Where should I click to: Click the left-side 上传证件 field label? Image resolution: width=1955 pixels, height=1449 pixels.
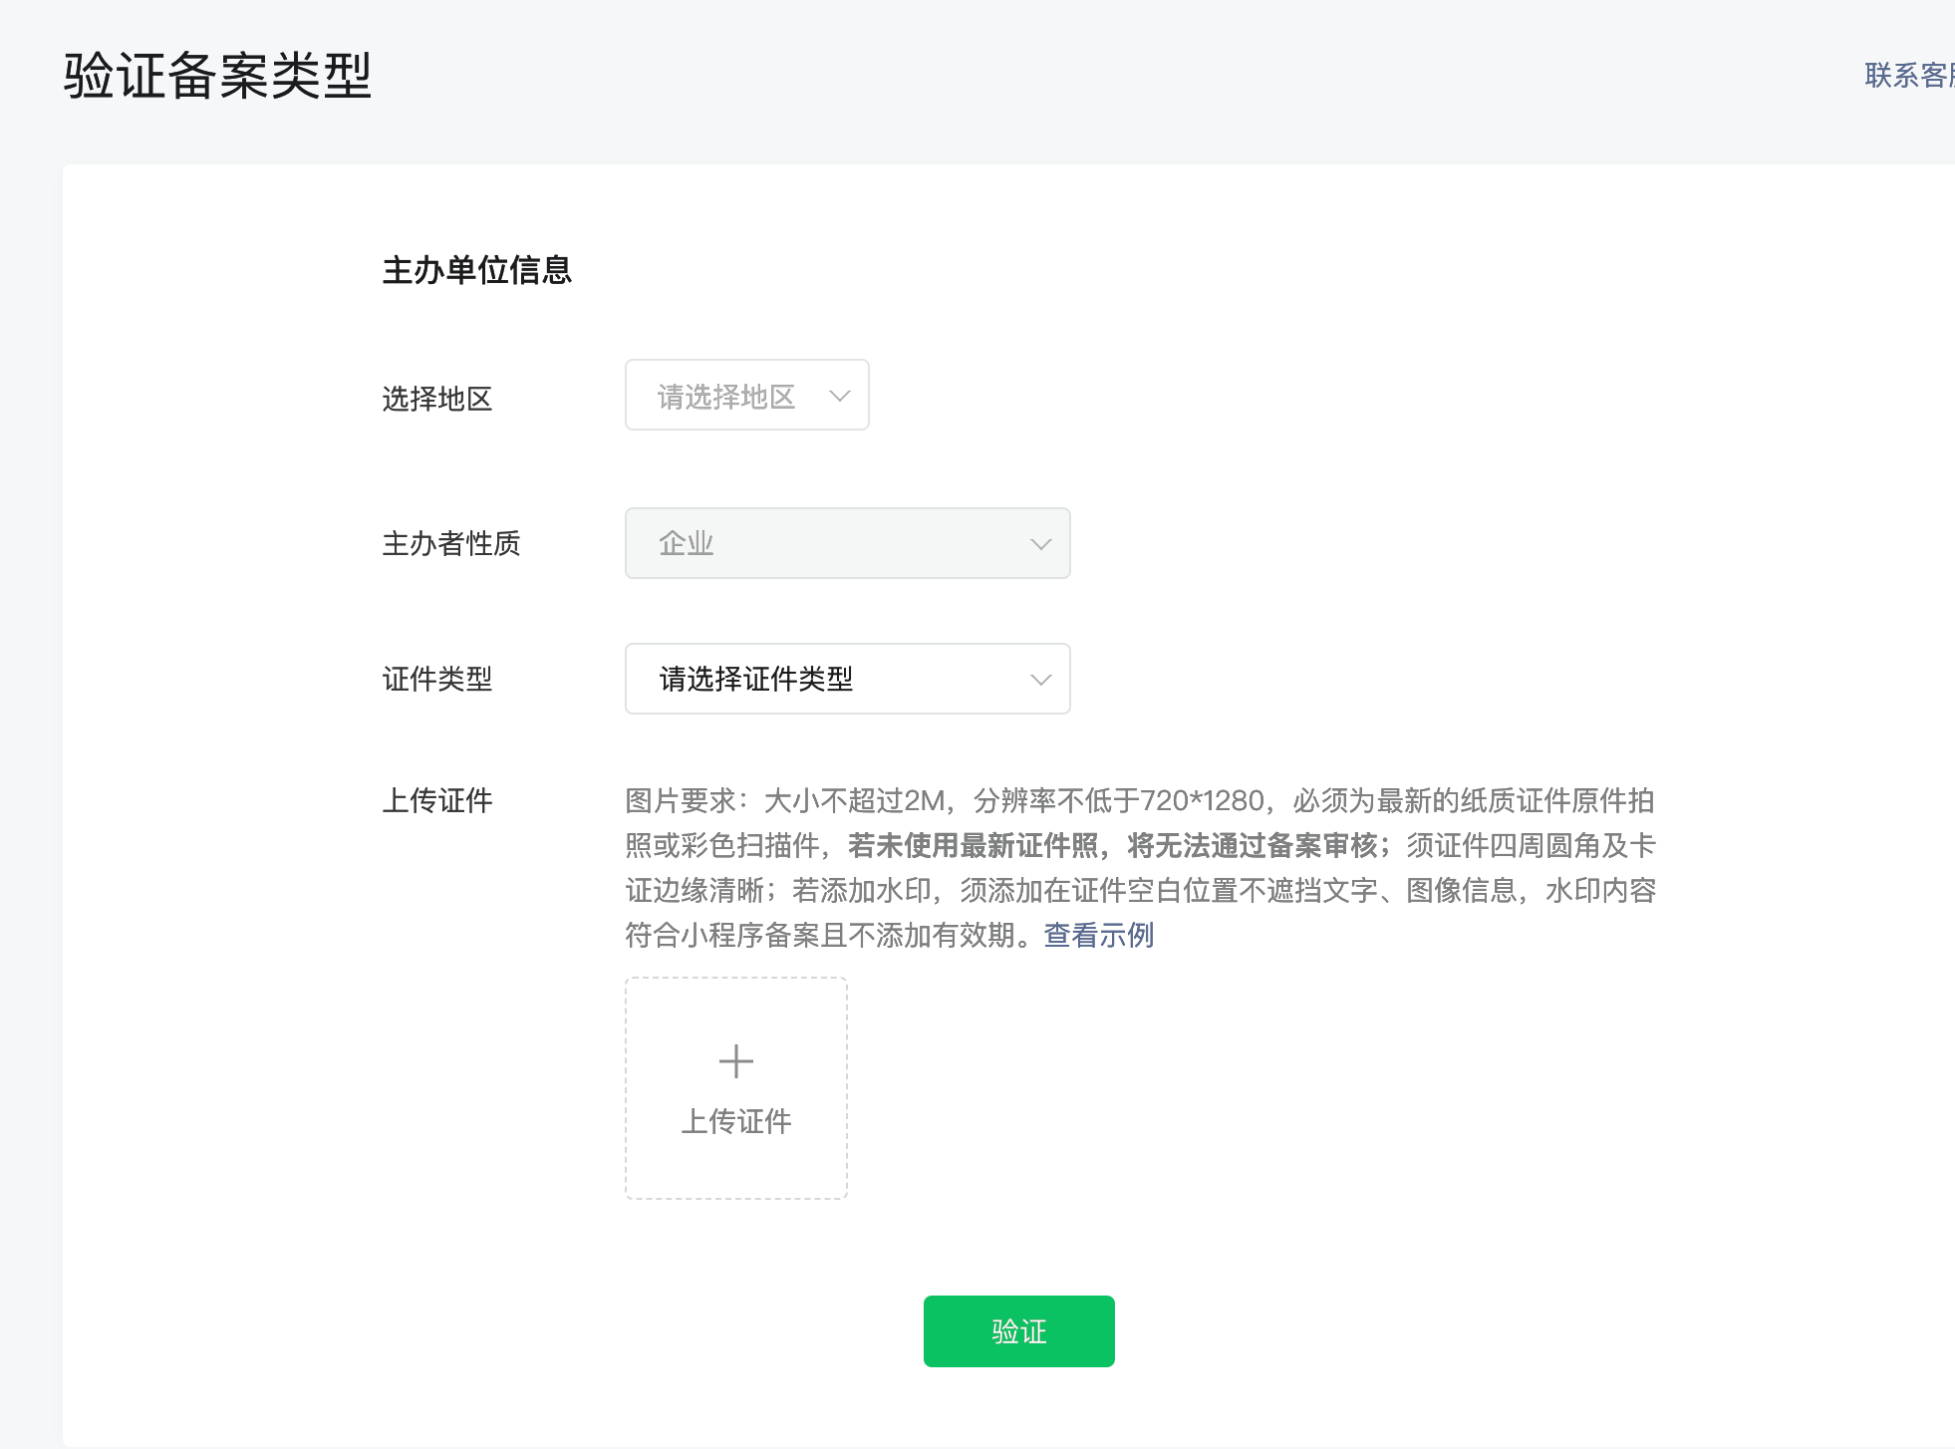437,800
